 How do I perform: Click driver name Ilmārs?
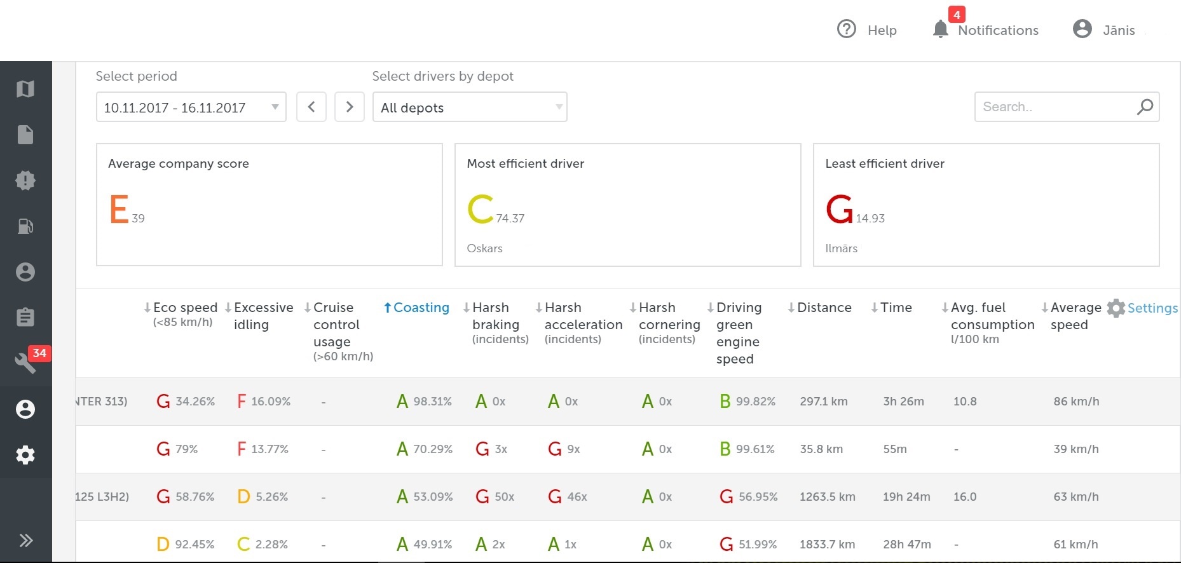tap(841, 248)
